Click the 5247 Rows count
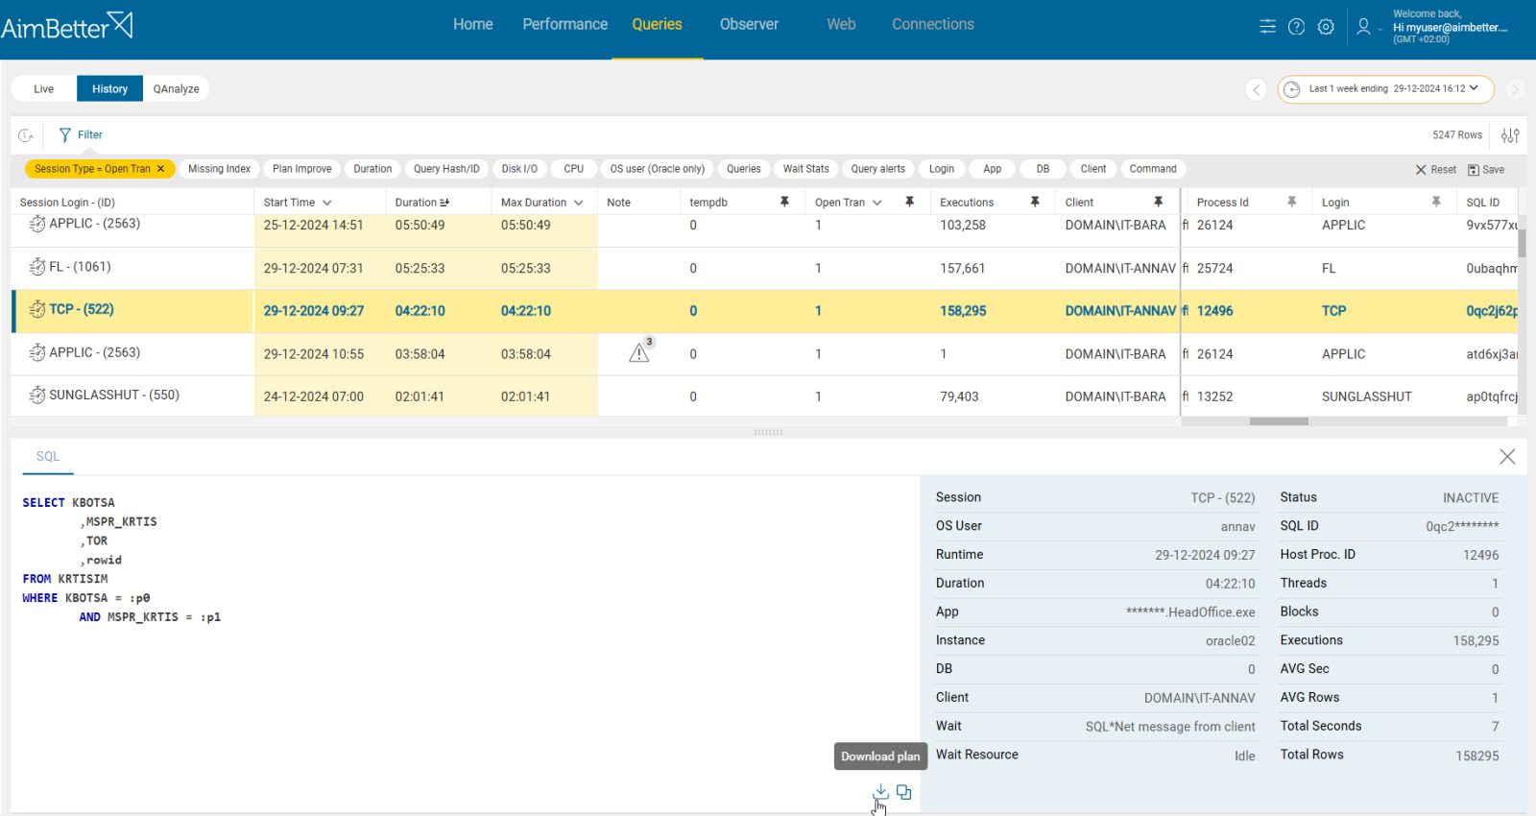The height and width of the screenshot is (816, 1536). pyautogui.click(x=1457, y=135)
